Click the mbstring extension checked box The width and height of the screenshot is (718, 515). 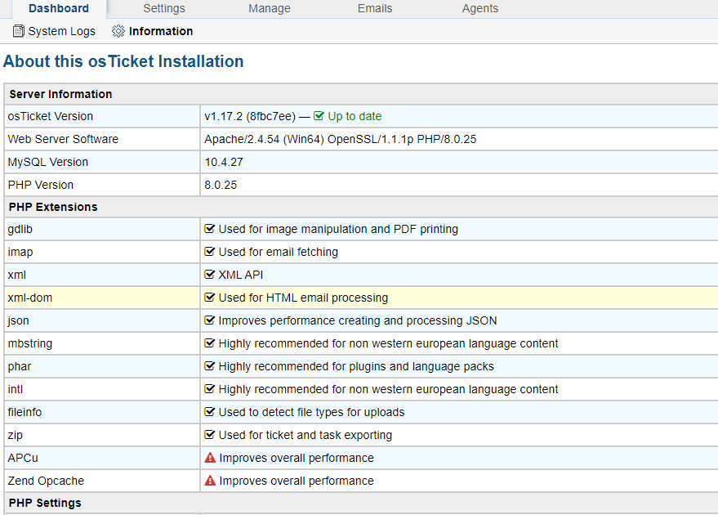pos(210,343)
